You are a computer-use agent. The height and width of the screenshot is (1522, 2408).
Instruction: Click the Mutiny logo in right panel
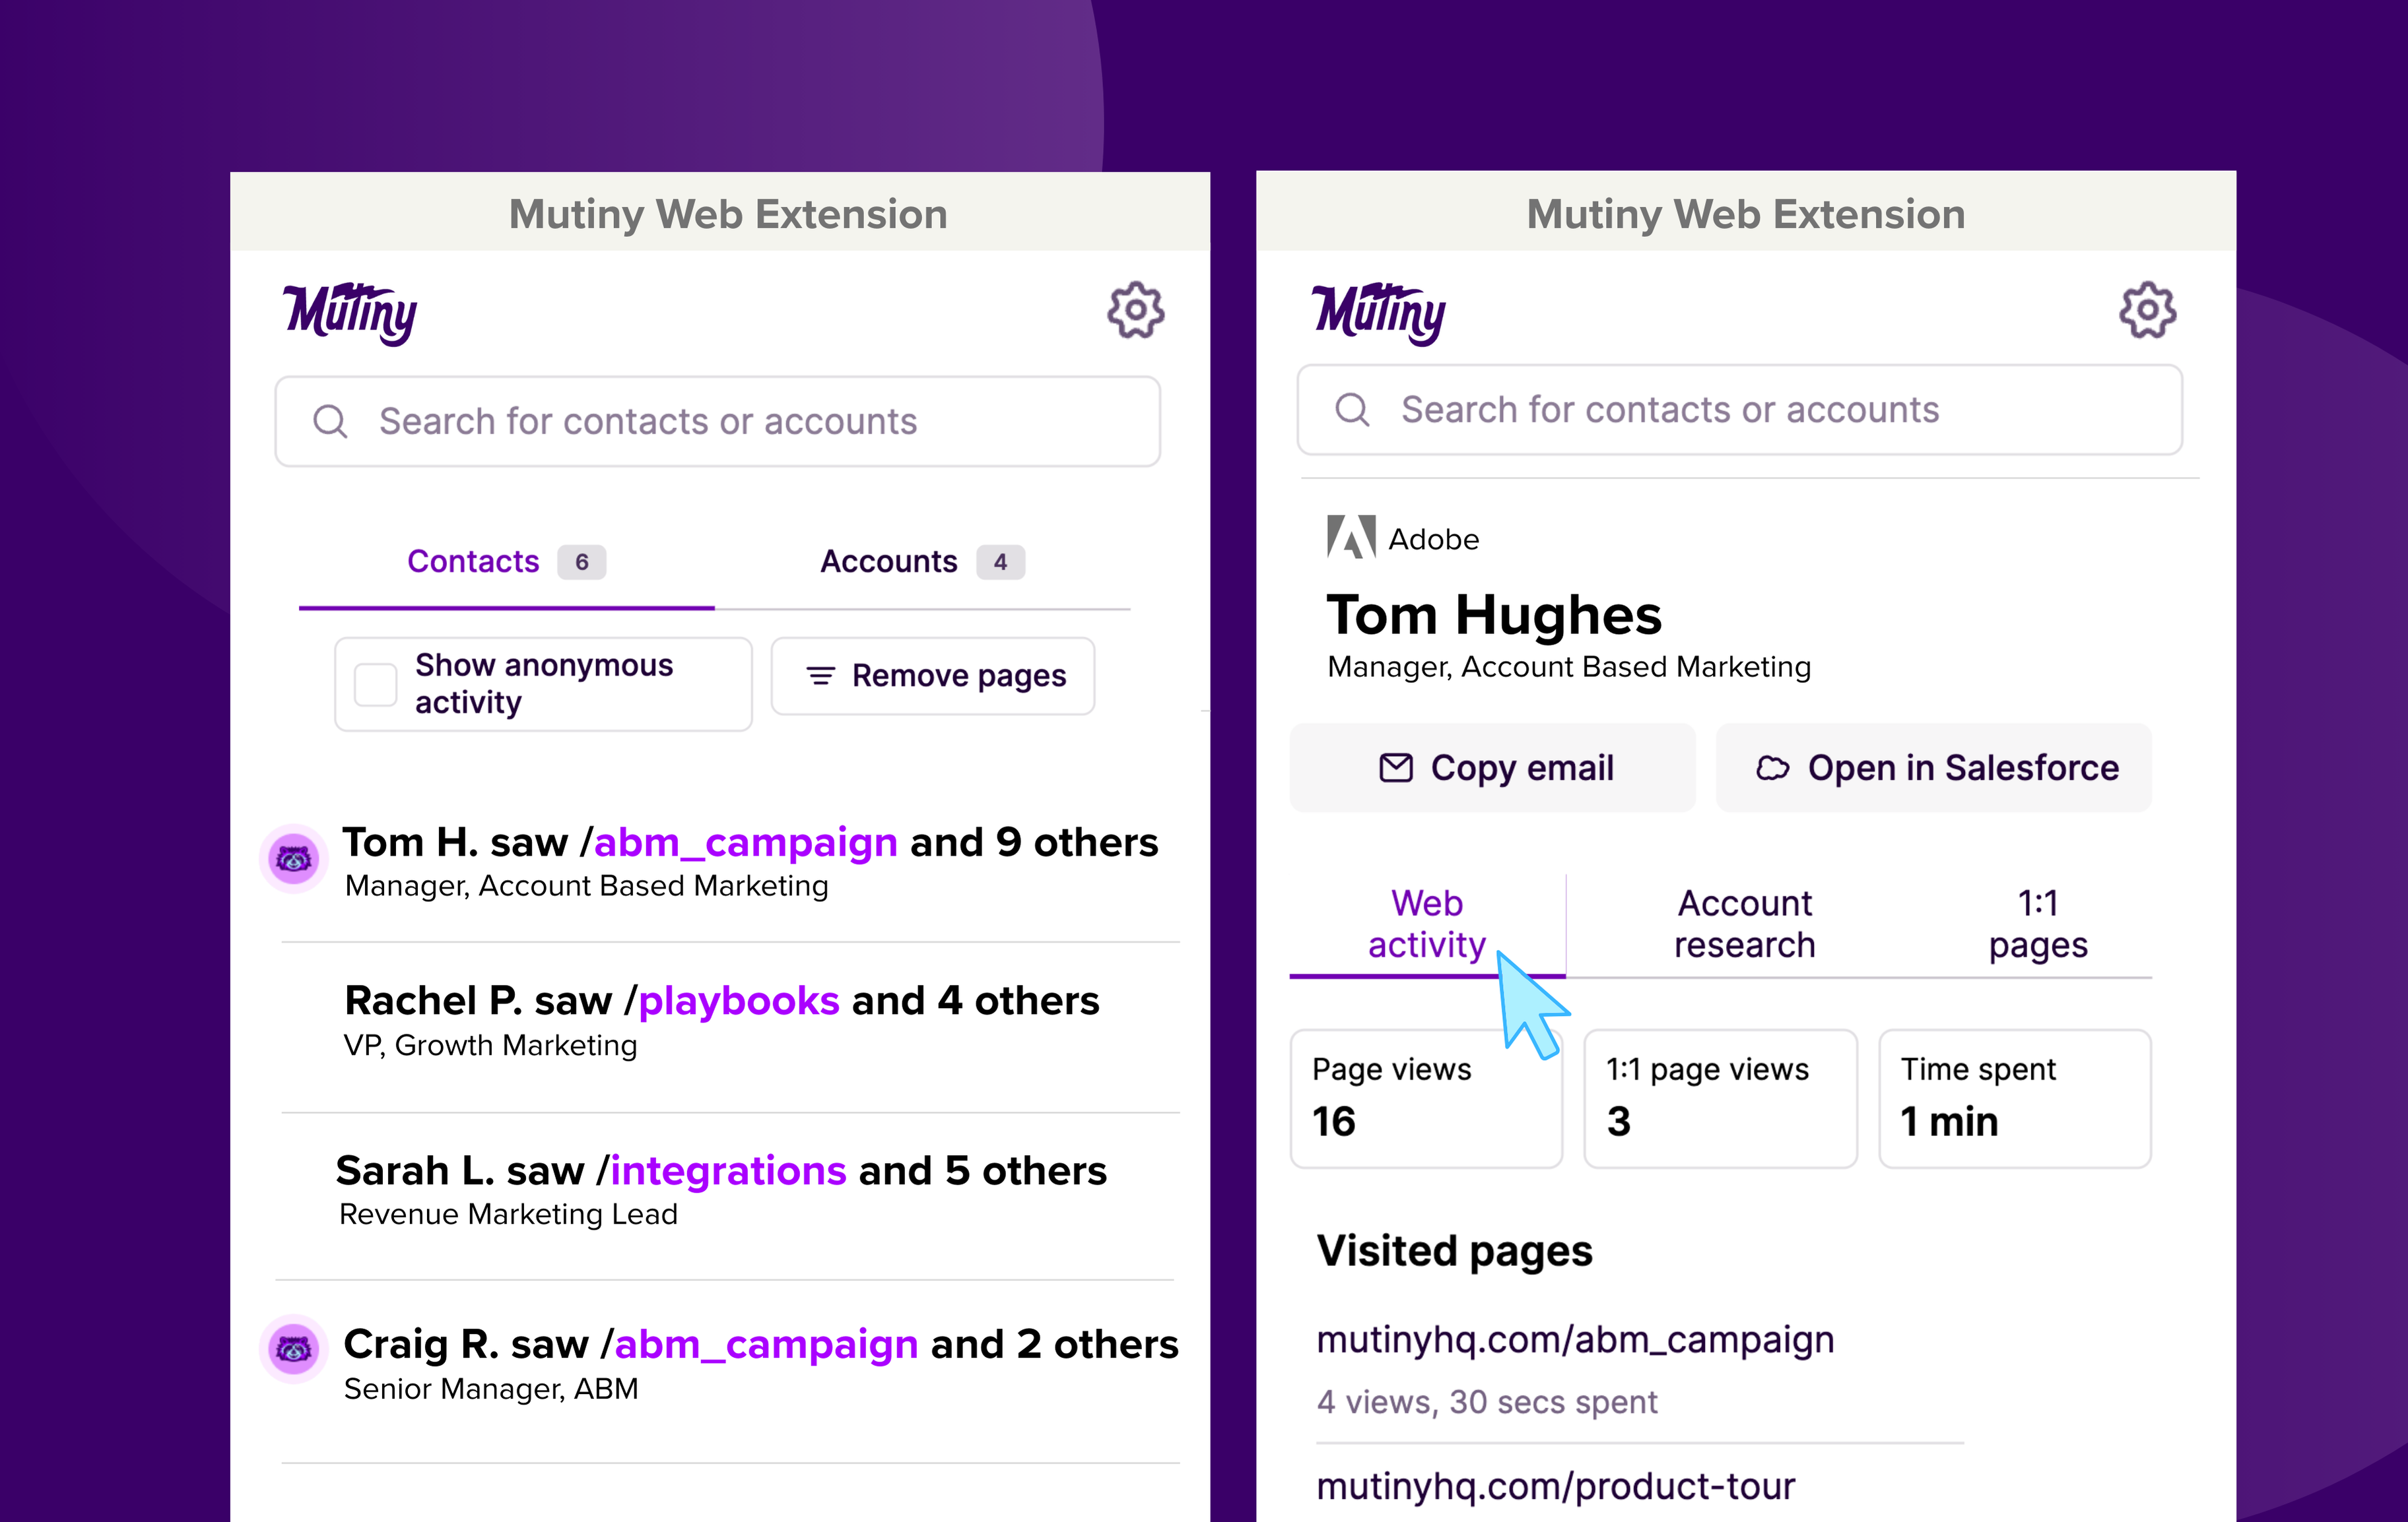1378,313
